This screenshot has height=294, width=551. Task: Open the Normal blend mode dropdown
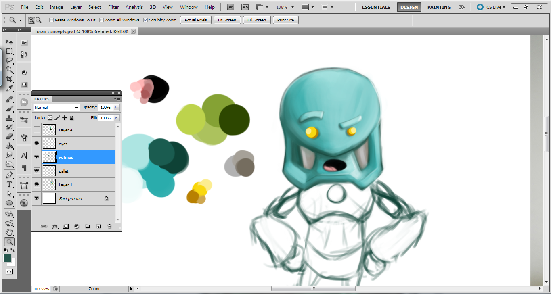coord(57,108)
